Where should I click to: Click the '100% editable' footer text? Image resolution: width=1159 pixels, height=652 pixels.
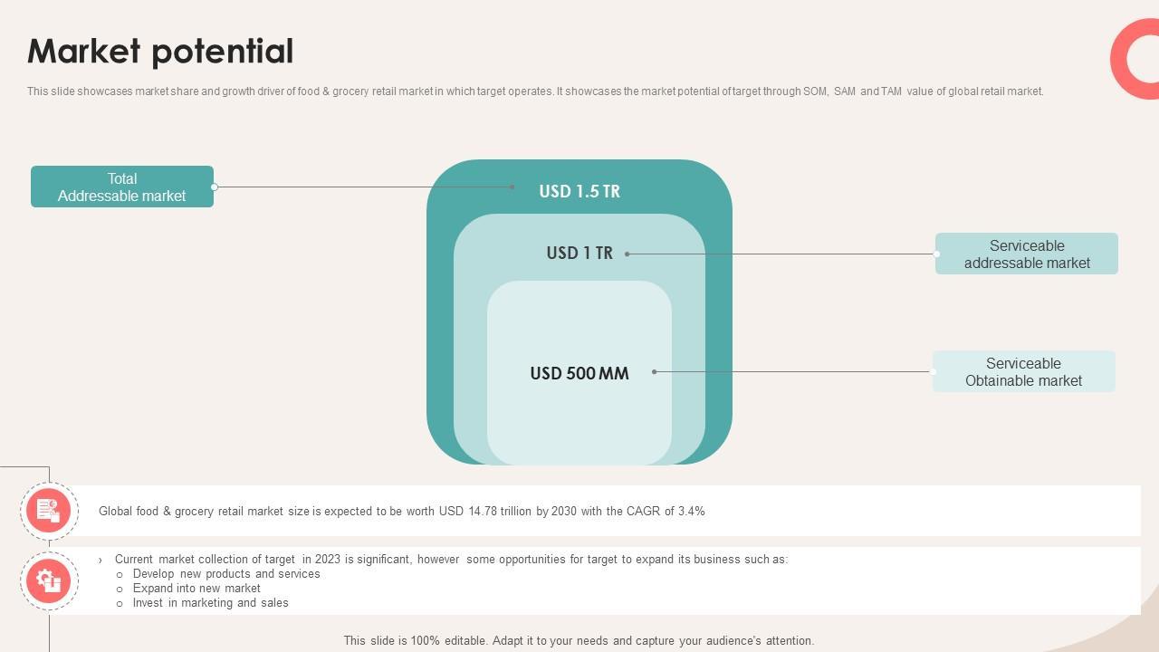(579, 640)
